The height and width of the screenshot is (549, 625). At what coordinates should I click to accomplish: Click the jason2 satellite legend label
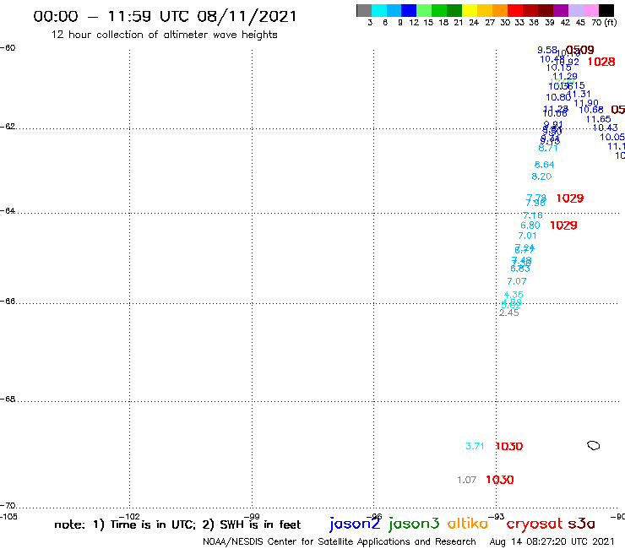[355, 524]
